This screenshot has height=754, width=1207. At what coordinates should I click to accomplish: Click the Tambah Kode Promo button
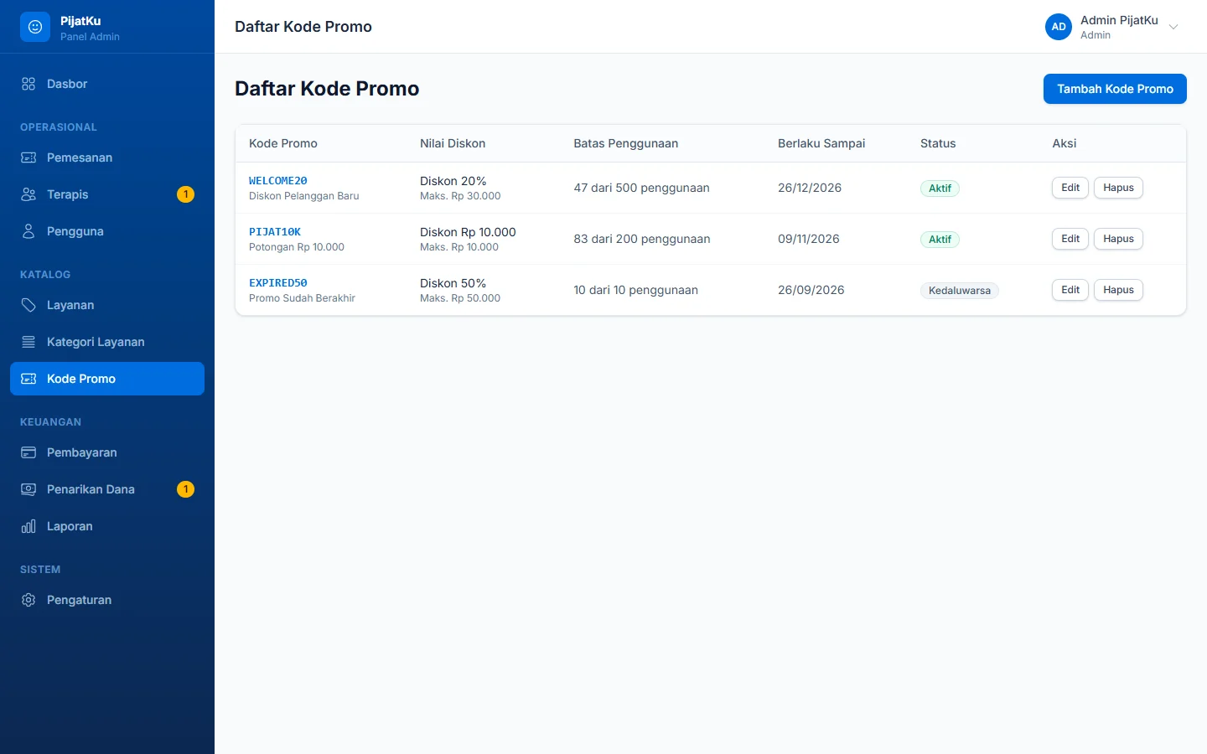pyautogui.click(x=1115, y=89)
